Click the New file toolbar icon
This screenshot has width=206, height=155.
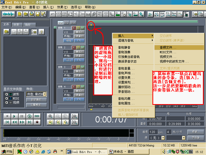coord(20,14)
